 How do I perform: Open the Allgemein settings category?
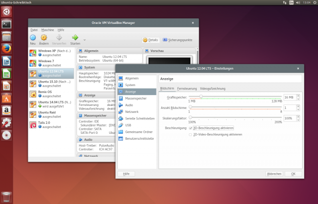pos(137,78)
